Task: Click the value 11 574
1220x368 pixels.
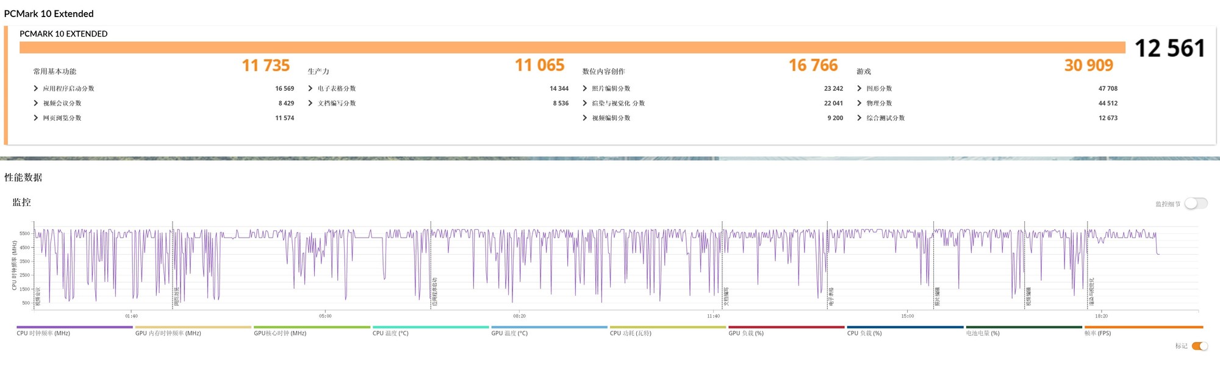Action: [x=284, y=118]
